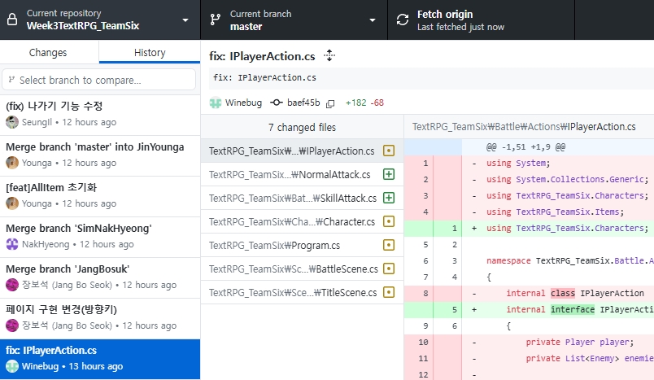
Task: Click the added status icon for NormalAttack.cs
Action: pos(389,174)
